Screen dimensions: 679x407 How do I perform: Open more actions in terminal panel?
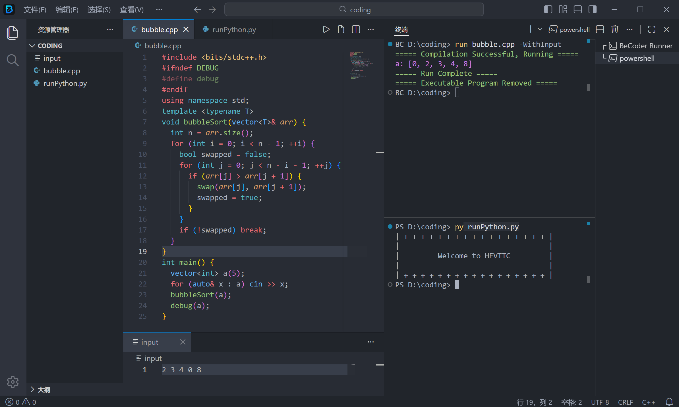630,29
